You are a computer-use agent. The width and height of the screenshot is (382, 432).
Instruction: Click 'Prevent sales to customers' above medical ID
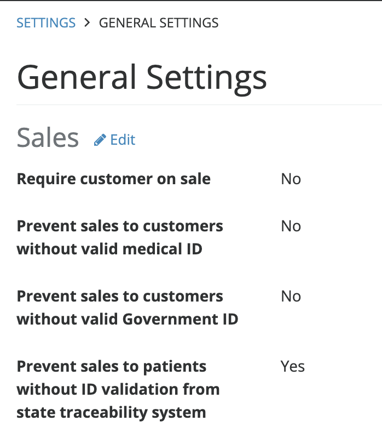click(120, 226)
